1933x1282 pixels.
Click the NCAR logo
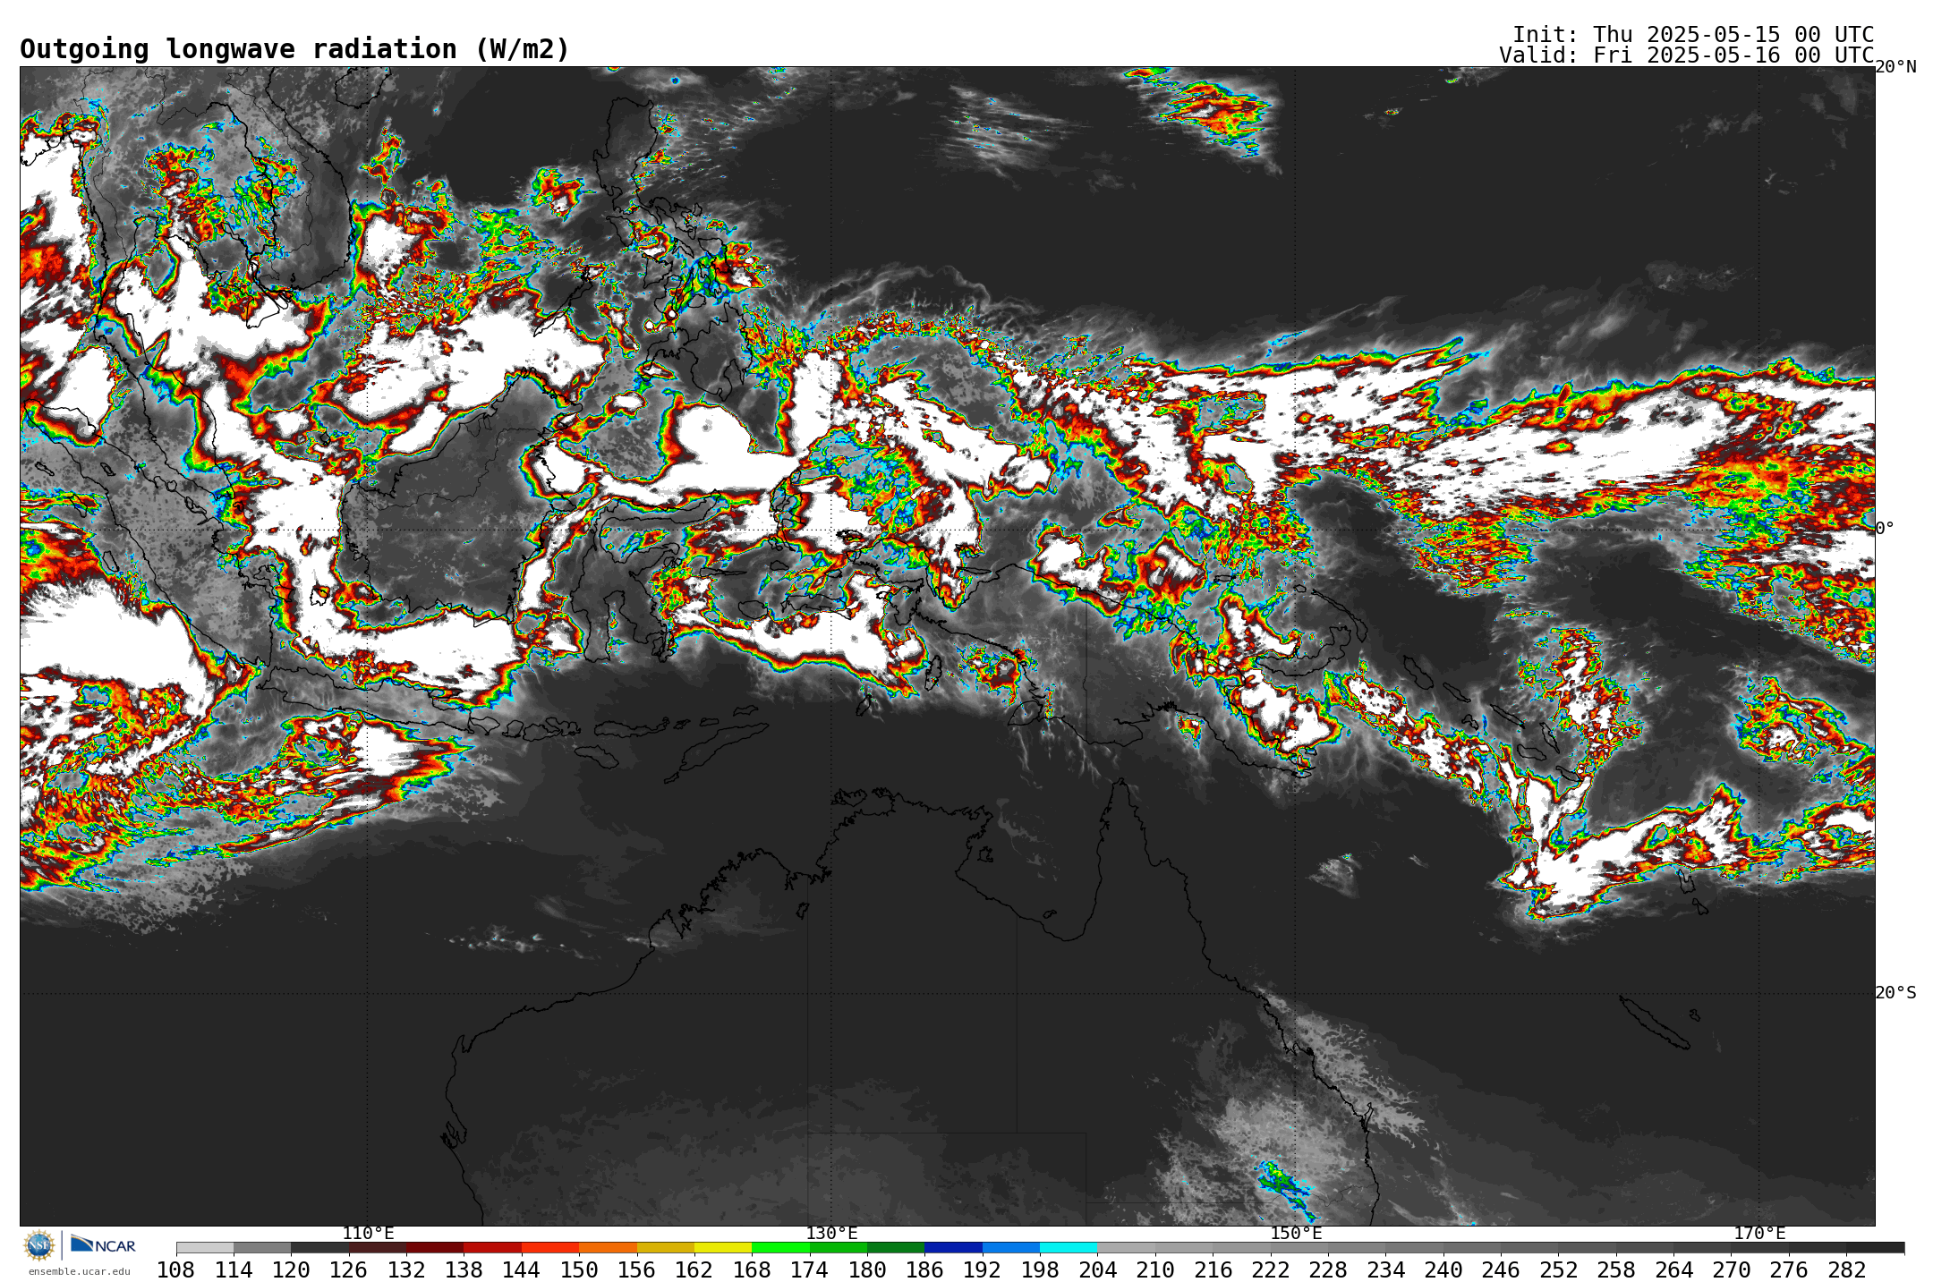pyautogui.click(x=103, y=1244)
